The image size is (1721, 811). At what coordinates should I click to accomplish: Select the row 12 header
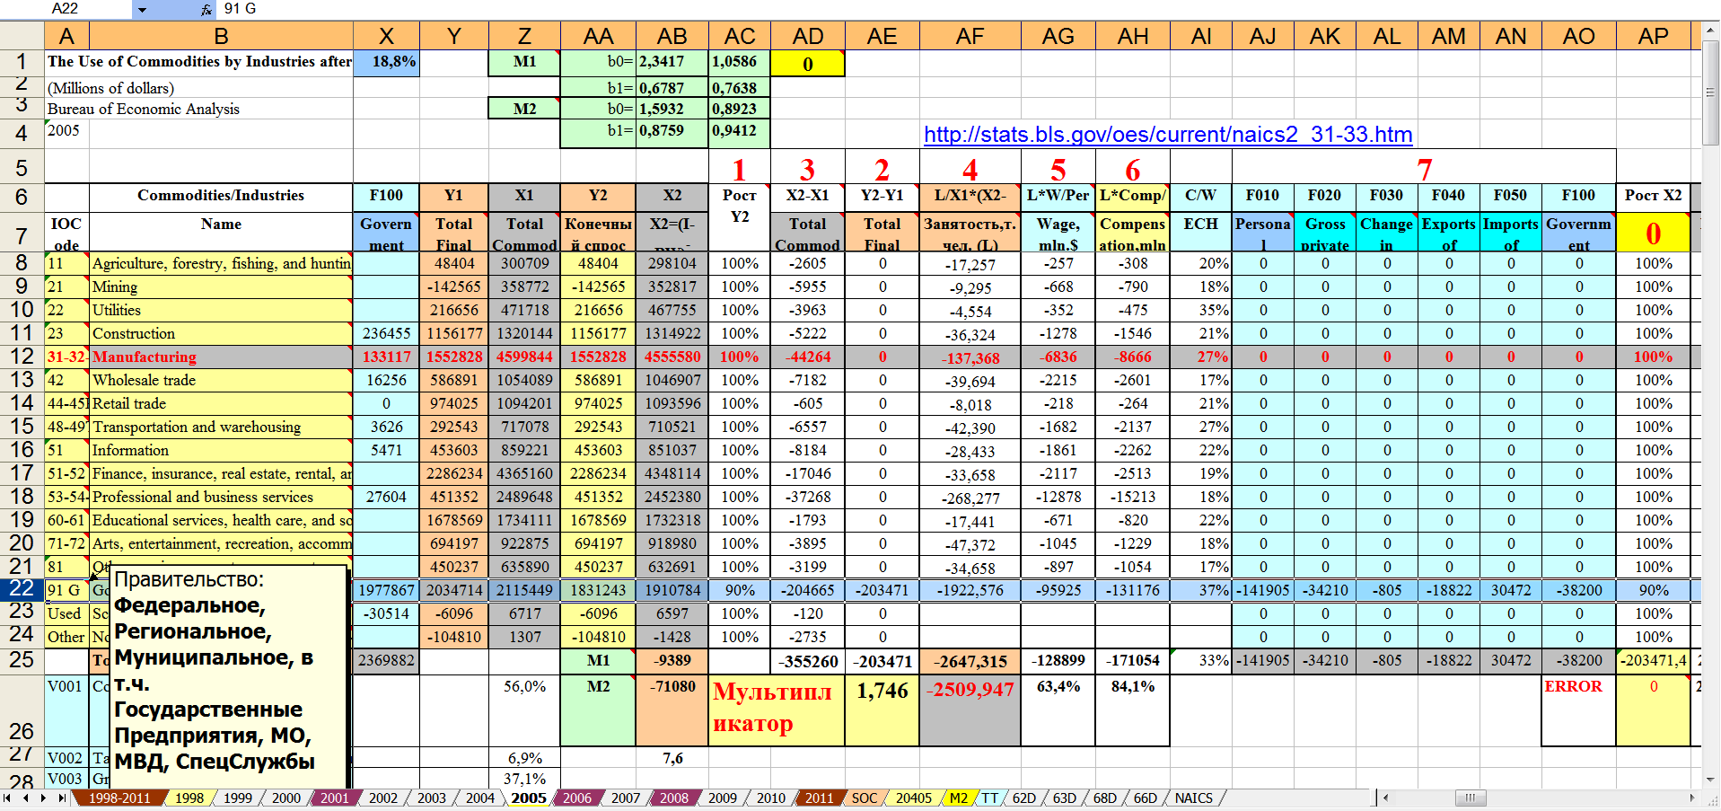tap(22, 357)
